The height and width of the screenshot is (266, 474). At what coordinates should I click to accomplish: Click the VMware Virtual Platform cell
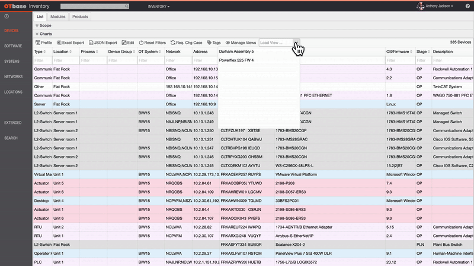296,174
